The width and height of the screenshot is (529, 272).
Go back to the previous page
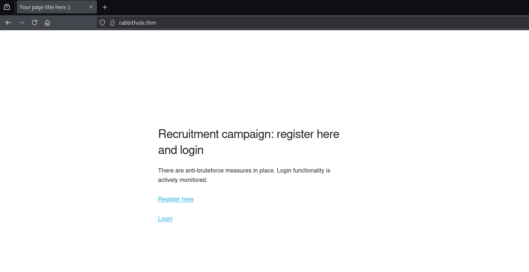(8, 23)
